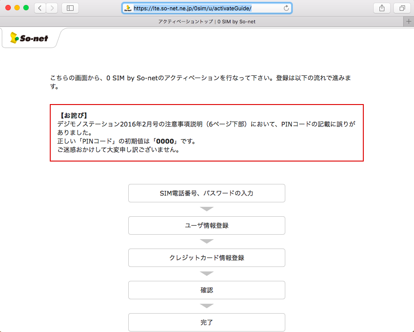Image resolution: width=414 pixels, height=332 pixels.
Task: Focus the URL address field
Action: click(x=207, y=8)
